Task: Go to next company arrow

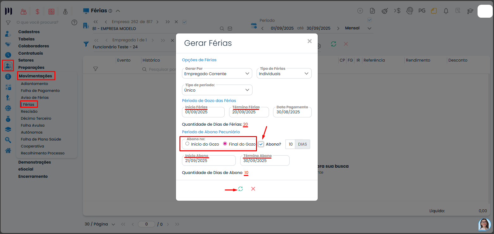Action: 158,22
